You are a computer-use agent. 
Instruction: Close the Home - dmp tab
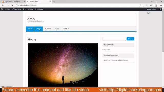(x=50, y=2)
